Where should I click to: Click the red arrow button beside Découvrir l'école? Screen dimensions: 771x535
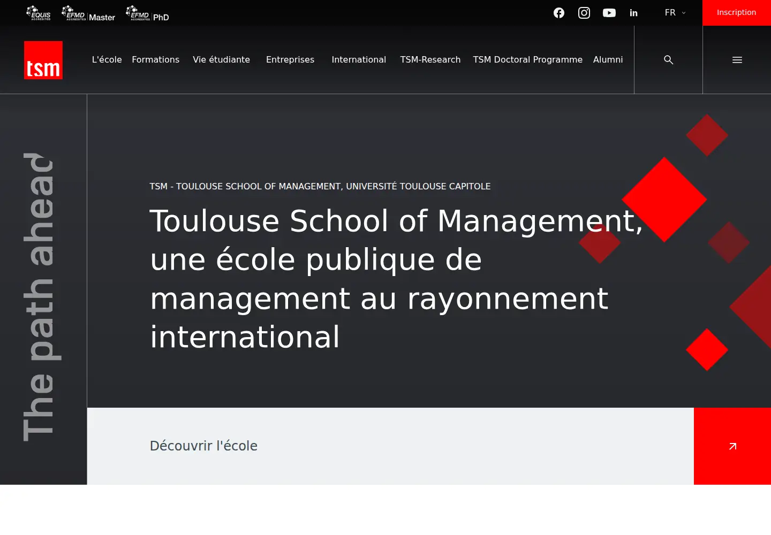(x=732, y=446)
